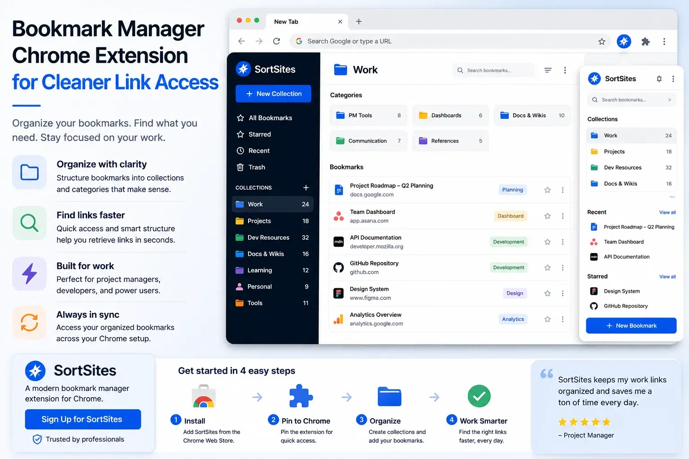The image size is (689, 459).
Task: Pin the SortSites popup panel
Action: [x=659, y=79]
